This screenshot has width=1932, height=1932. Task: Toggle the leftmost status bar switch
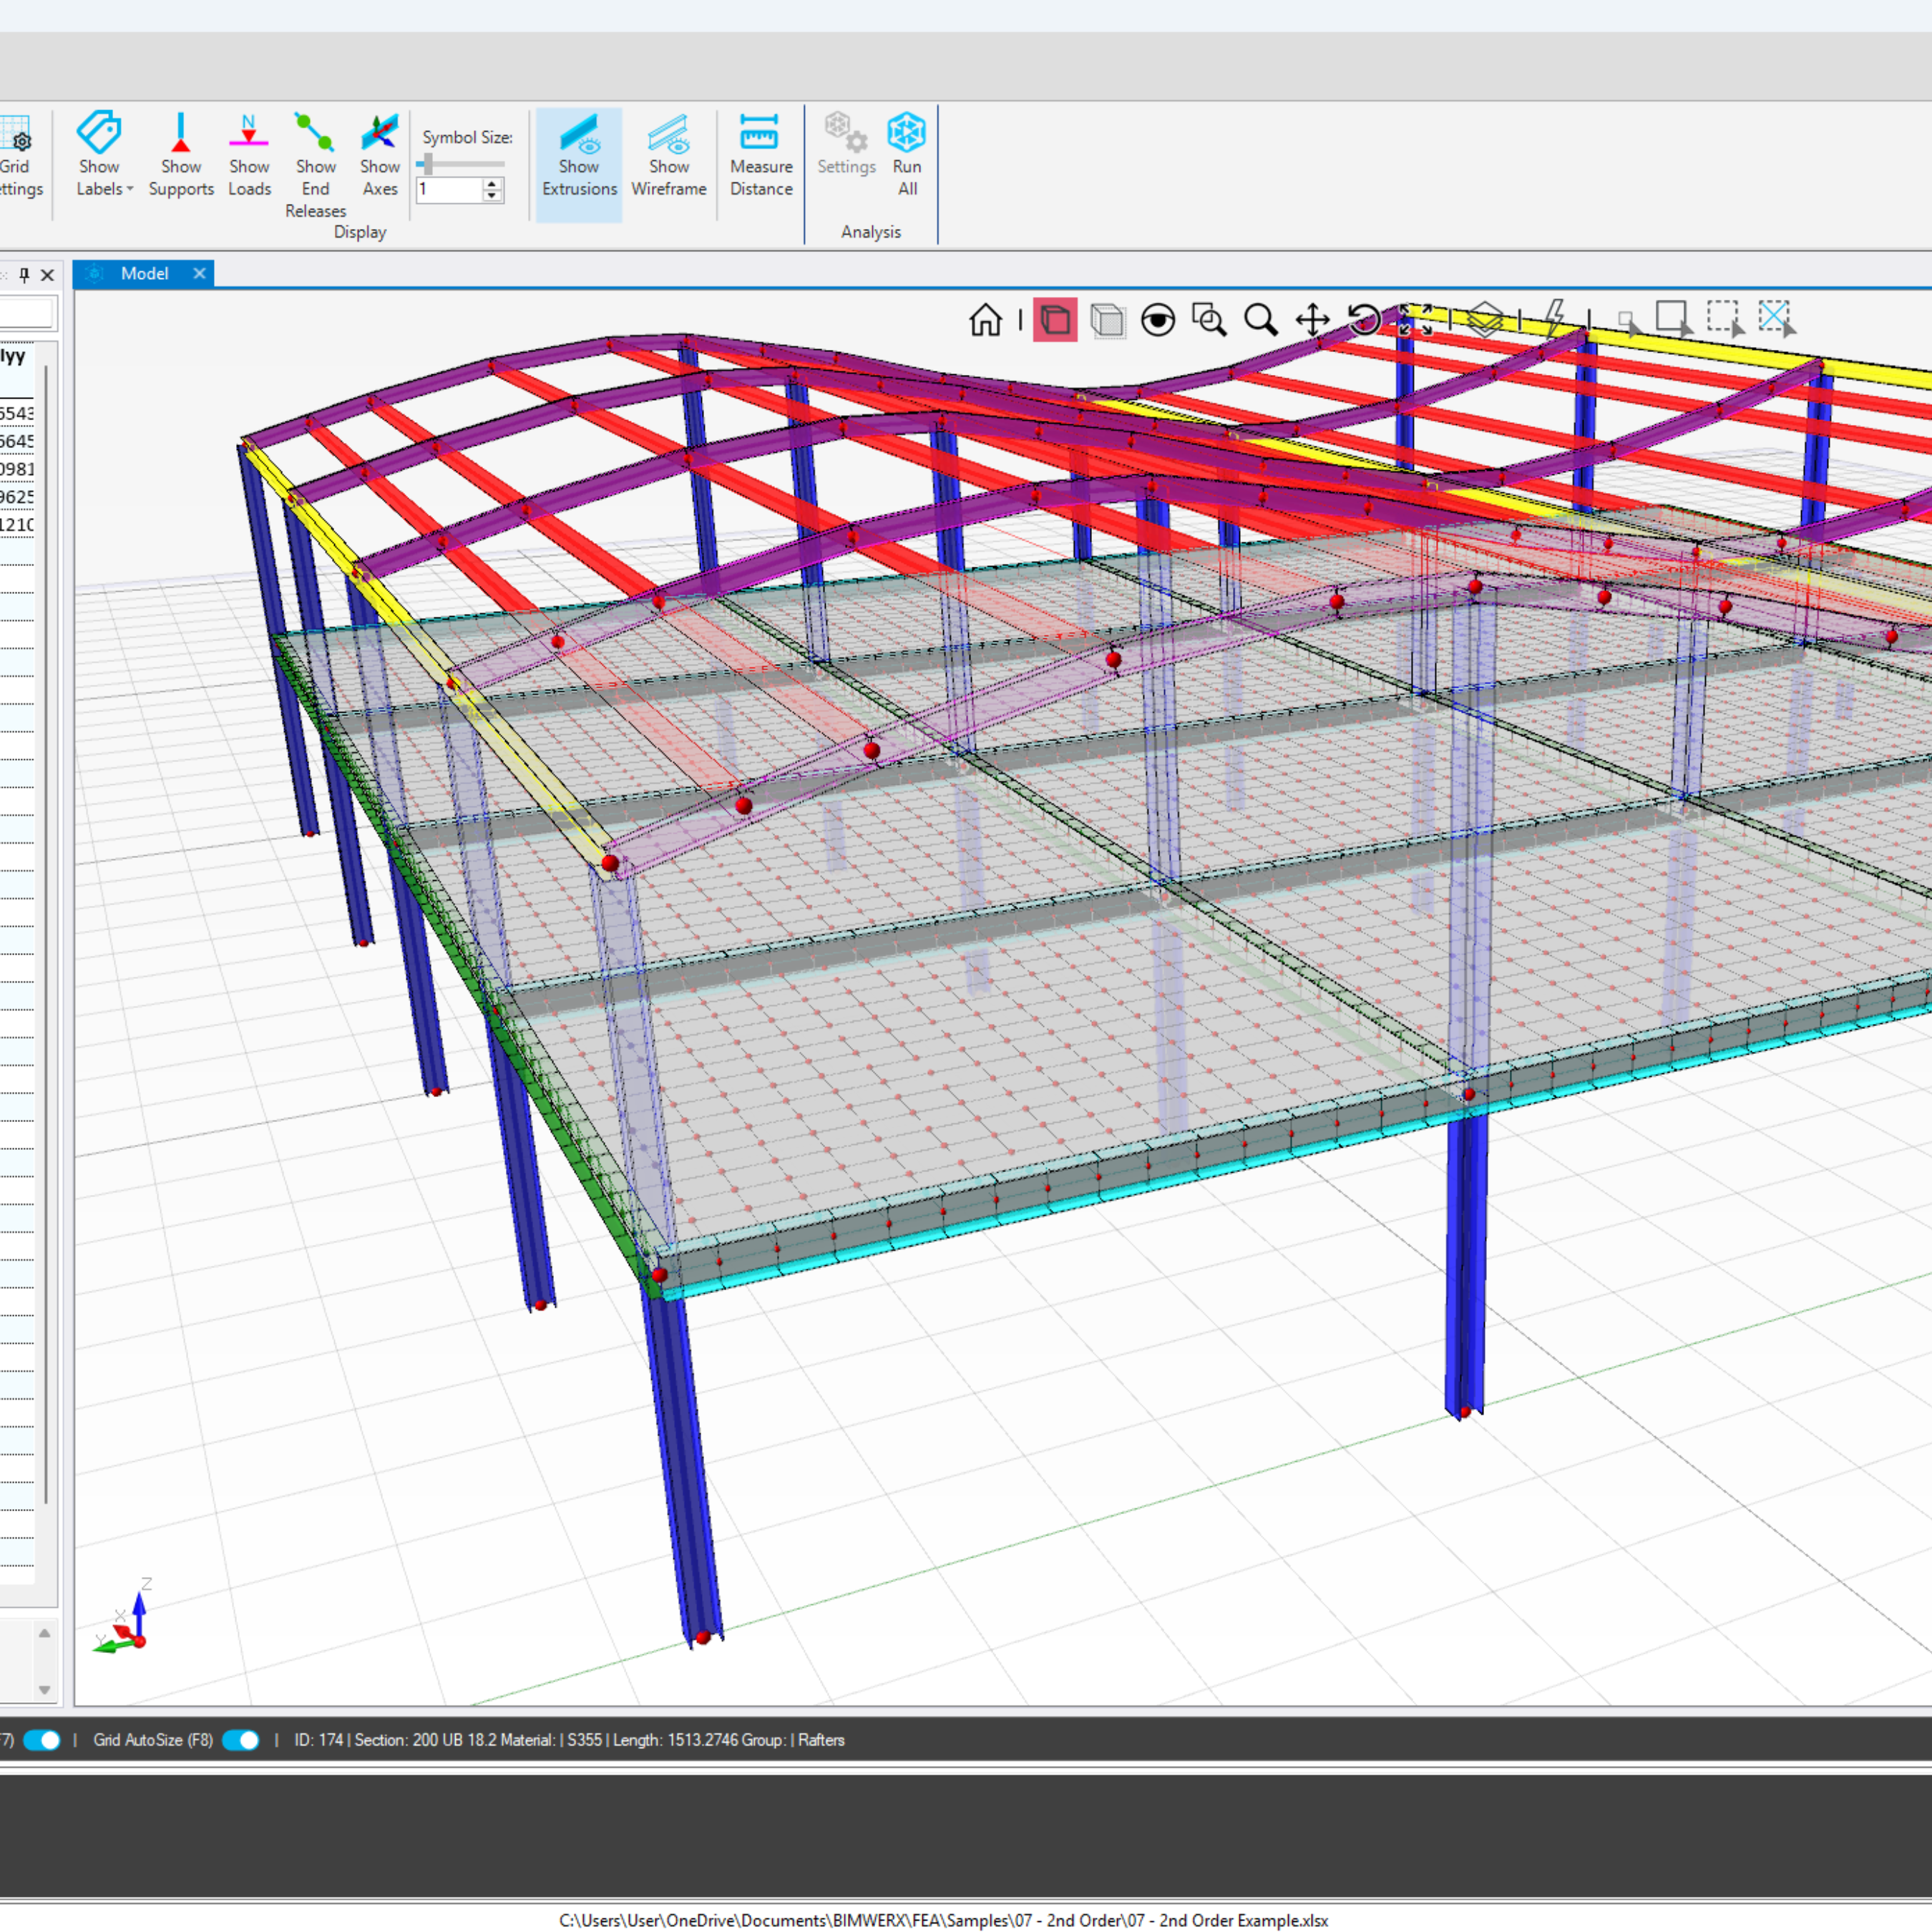point(42,1740)
